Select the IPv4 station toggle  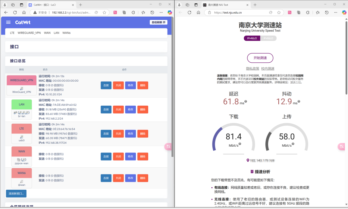pos(252,38)
